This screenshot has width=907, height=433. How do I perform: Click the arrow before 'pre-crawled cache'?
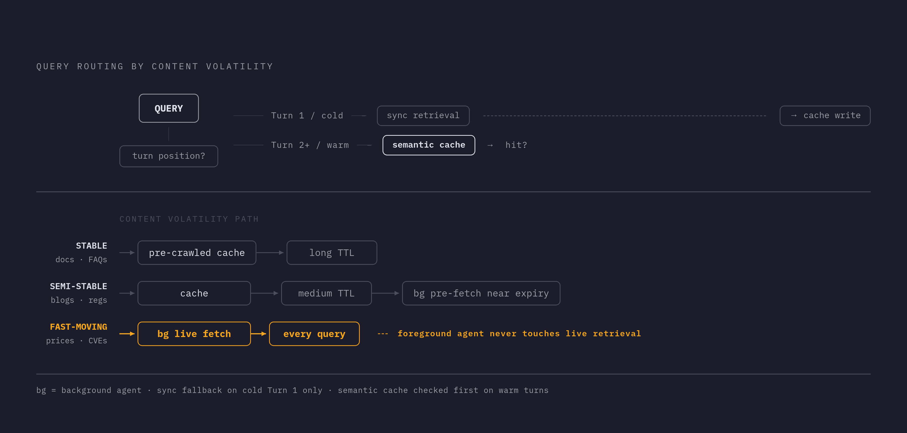pos(127,253)
